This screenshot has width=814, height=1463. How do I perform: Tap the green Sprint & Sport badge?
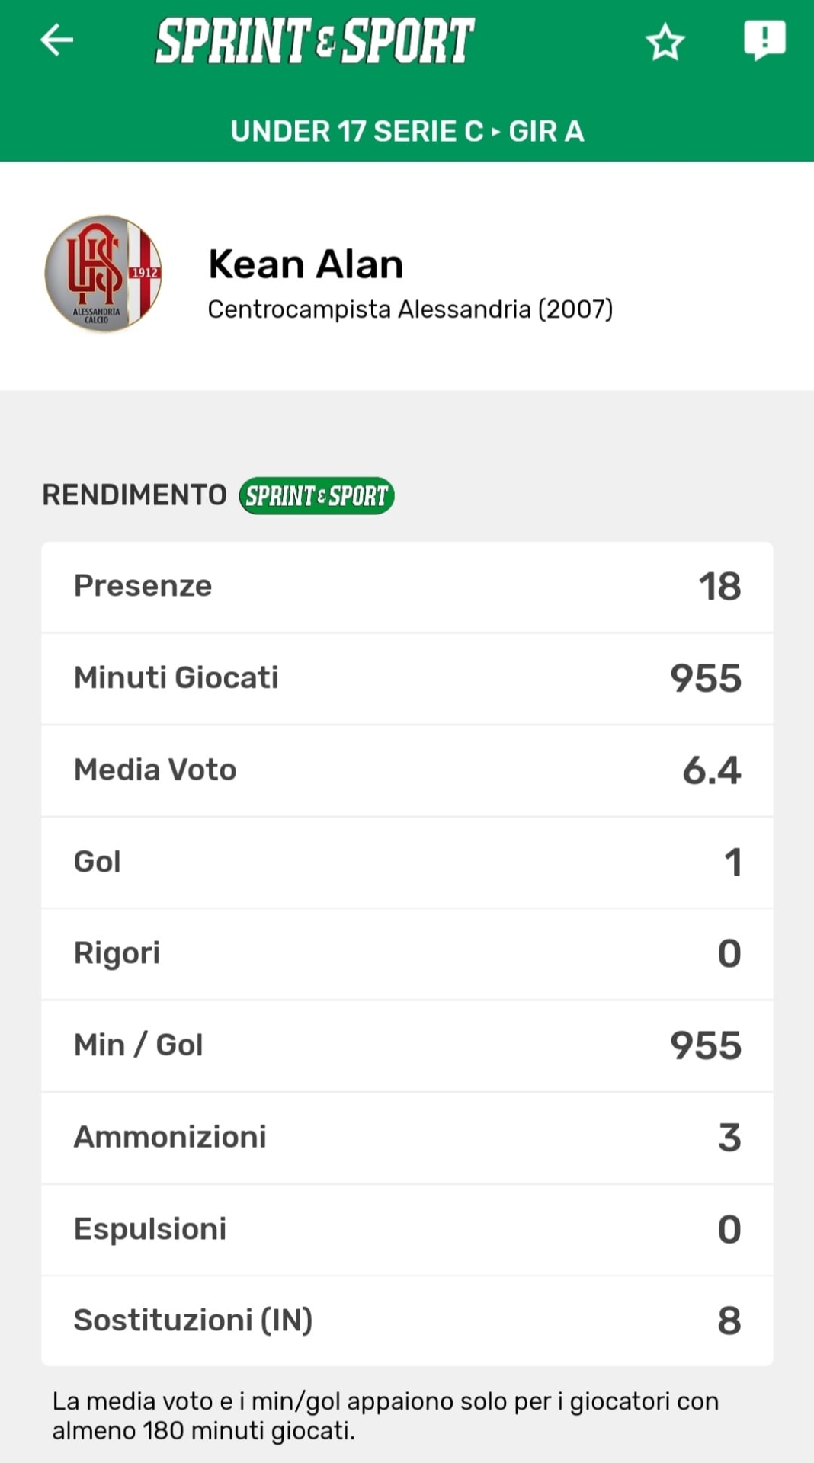point(316,496)
